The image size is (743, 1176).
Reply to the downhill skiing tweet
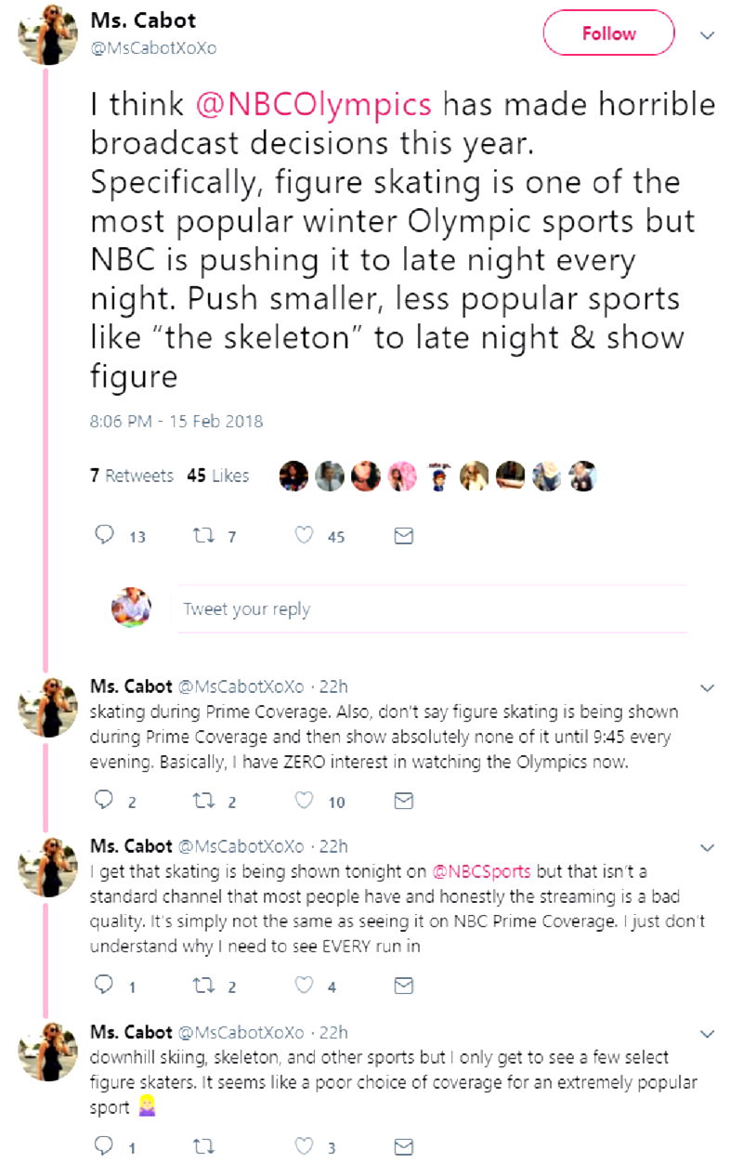pyautogui.click(x=105, y=1147)
